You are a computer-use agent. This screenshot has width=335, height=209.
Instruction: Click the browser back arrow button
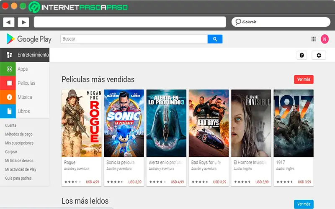tap(9, 22)
